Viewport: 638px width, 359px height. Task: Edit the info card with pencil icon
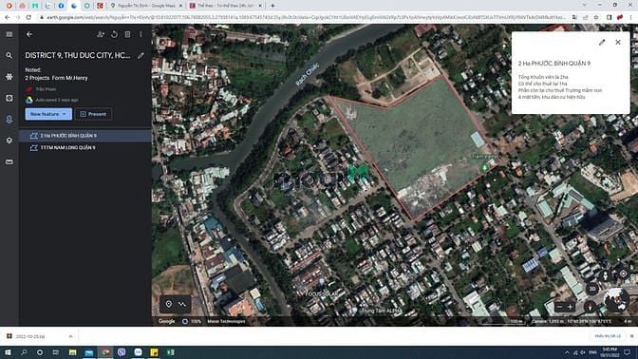click(602, 43)
